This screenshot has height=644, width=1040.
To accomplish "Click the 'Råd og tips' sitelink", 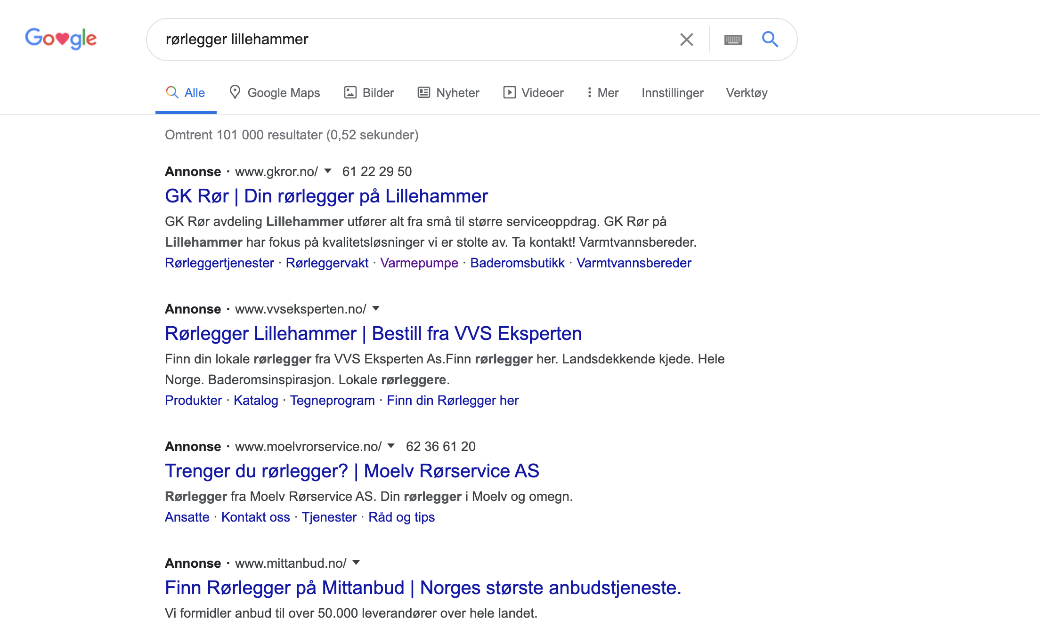I will [401, 517].
